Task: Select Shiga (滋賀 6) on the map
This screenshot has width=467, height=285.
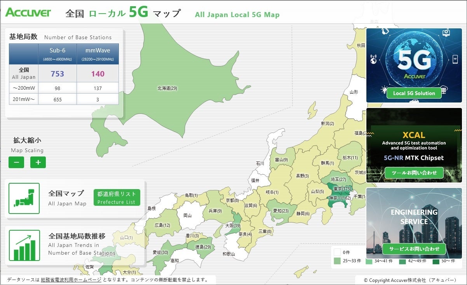Action: coord(250,205)
